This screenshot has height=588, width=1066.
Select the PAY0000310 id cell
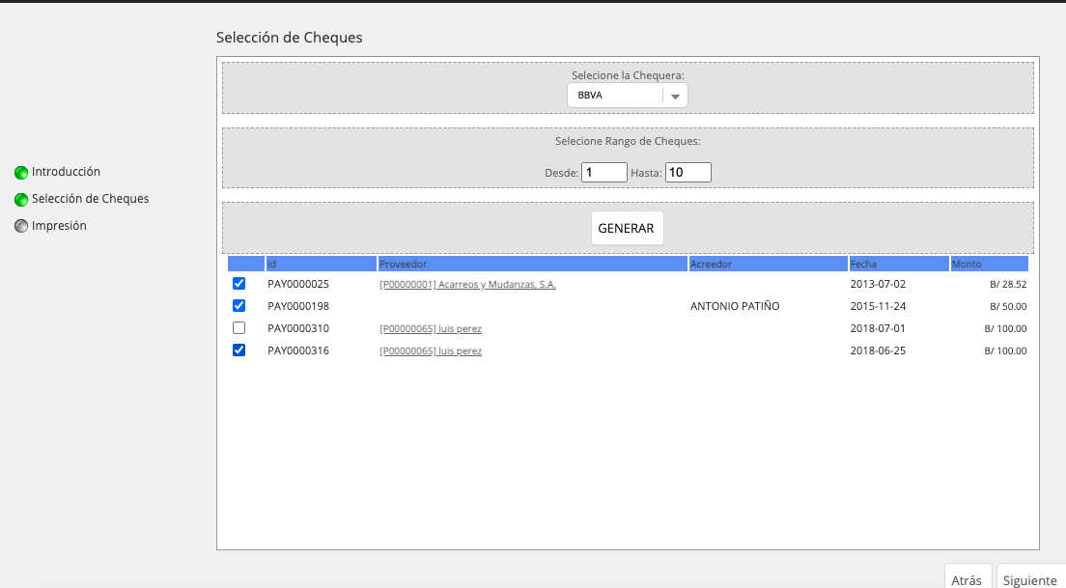(x=298, y=329)
